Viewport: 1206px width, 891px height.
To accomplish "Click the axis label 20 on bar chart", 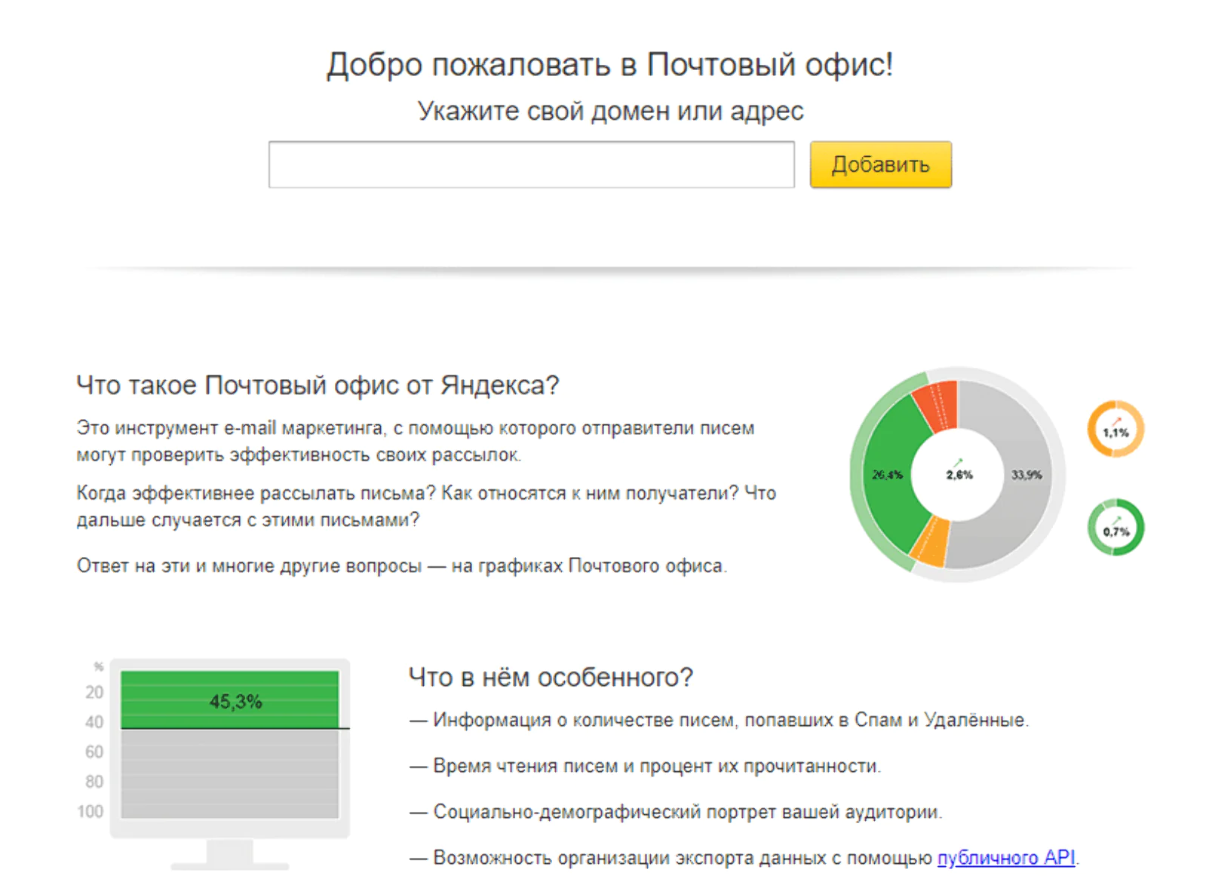I will click(94, 692).
